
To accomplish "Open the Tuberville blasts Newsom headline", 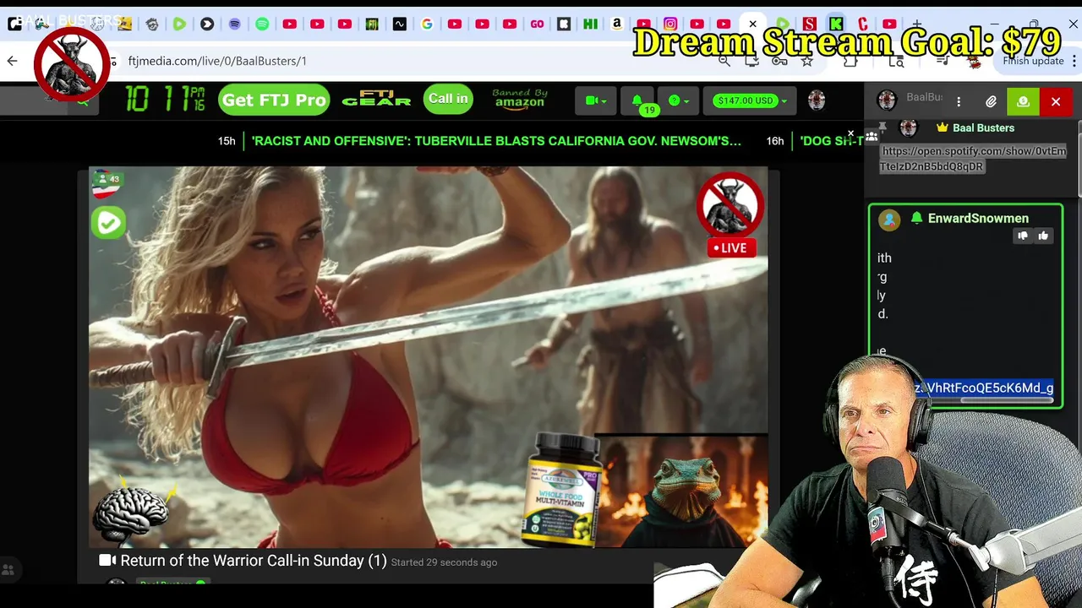I will pyautogui.click(x=496, y=141).
